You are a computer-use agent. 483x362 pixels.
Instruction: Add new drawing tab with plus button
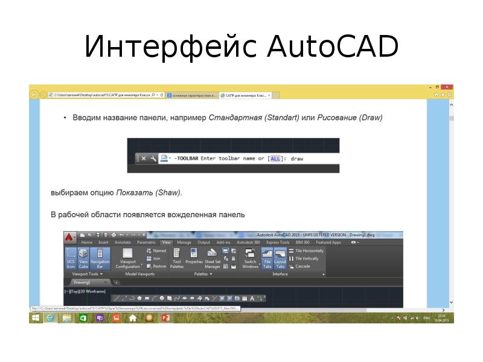tap(117, 282)
